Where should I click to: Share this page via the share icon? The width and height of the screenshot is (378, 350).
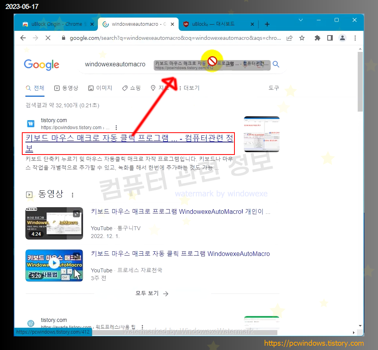coord(289,38)
